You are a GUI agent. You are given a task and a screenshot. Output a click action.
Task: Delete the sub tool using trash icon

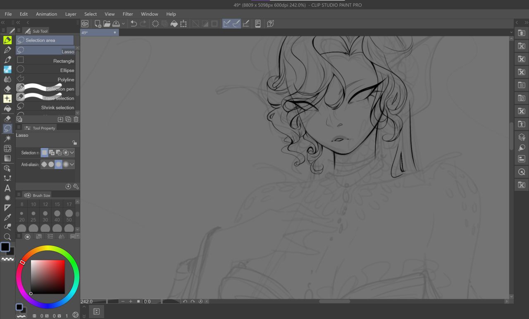point(76,119)
